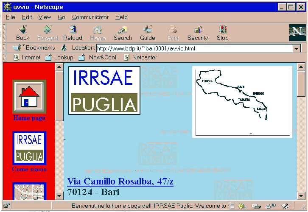Image resolution: width=308 pixels, height=212 pixels.
Task: Click the avvio - Netscape title bar icon
Action: pyautogui.click(x=8, y=7)
